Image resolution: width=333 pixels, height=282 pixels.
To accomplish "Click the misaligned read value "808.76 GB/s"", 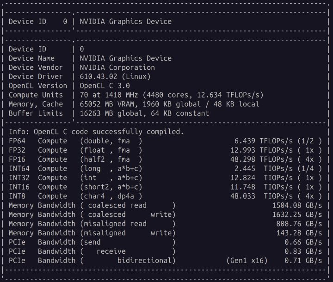I will [x=299, y=224].
